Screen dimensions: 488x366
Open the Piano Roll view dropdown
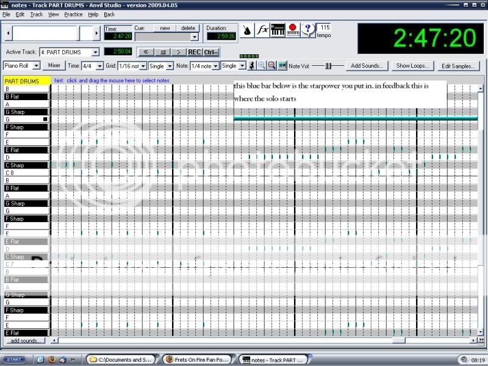point(37,66)
